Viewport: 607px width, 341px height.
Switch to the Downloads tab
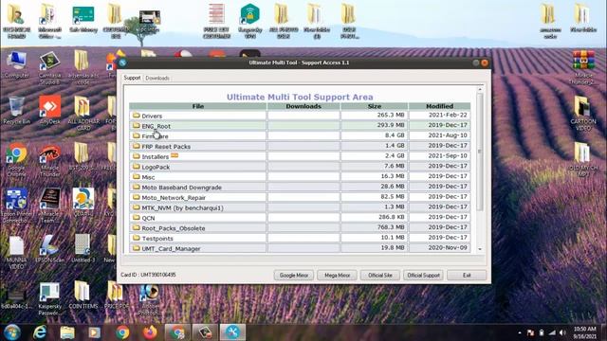click(157, 78)
